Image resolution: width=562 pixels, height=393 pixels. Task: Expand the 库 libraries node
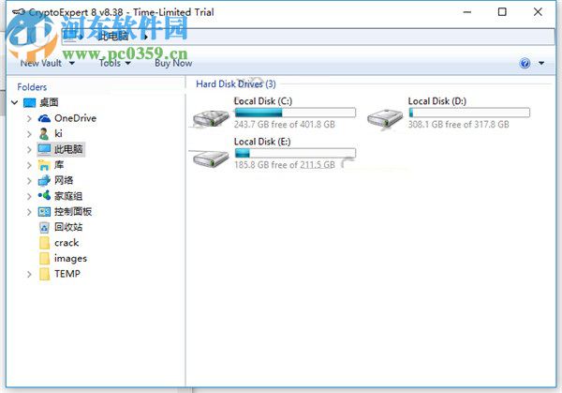click(x=29, y=165)
